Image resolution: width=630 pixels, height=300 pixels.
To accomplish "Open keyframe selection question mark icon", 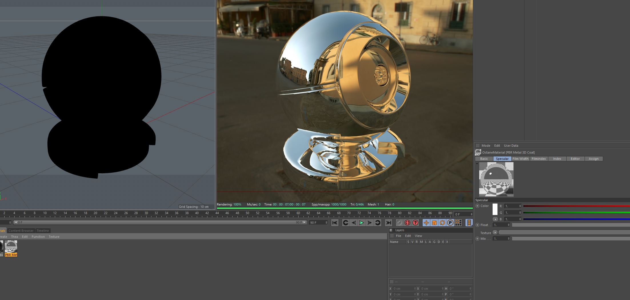I will 415,223.
